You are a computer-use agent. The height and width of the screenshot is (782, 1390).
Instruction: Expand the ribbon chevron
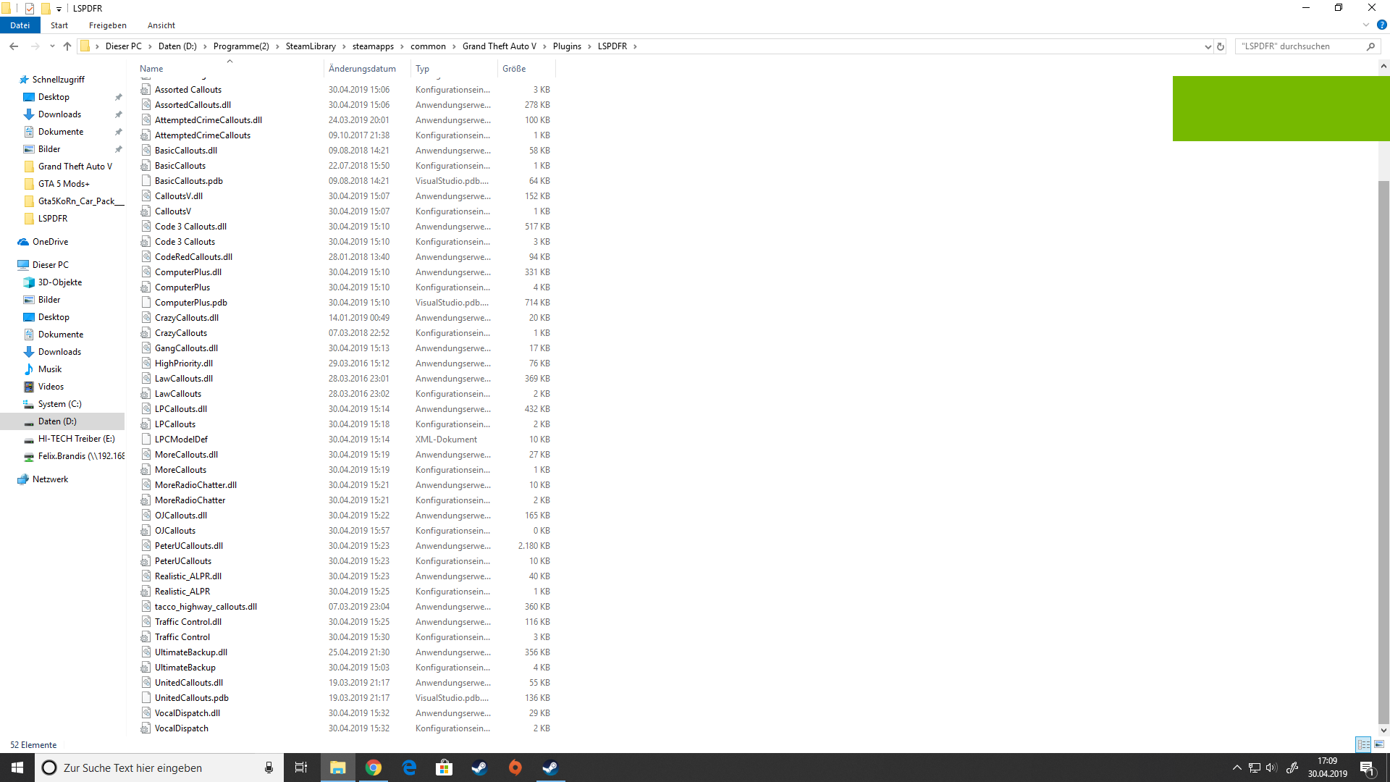click(1366, 25)
